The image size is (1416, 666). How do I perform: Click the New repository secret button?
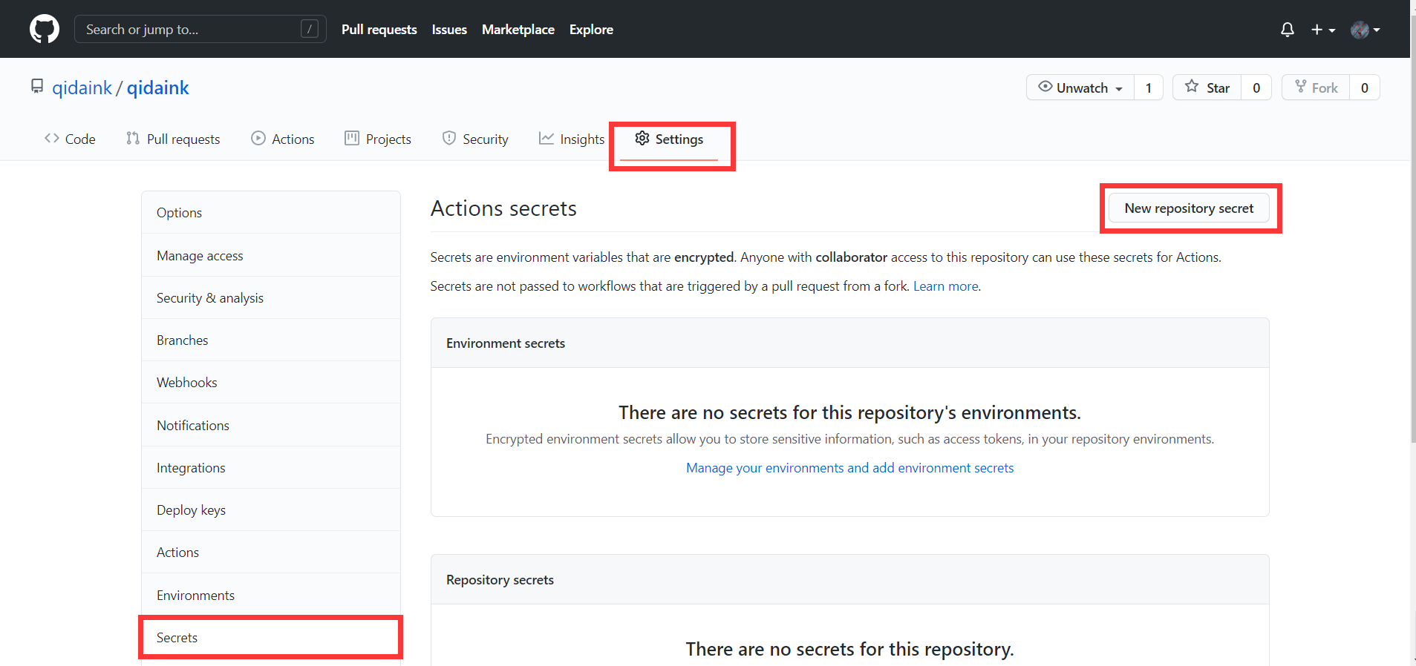point(1189,208)
